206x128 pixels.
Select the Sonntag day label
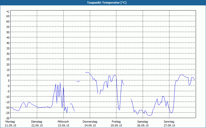coord(169,122)
